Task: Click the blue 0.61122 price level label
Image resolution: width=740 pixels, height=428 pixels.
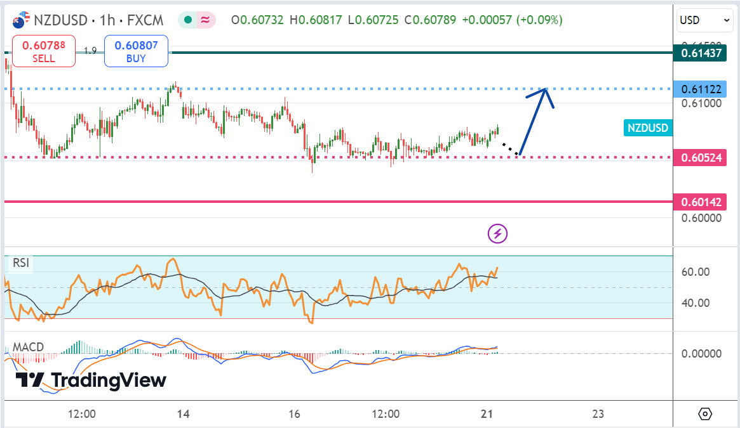Action: [701, 89]
